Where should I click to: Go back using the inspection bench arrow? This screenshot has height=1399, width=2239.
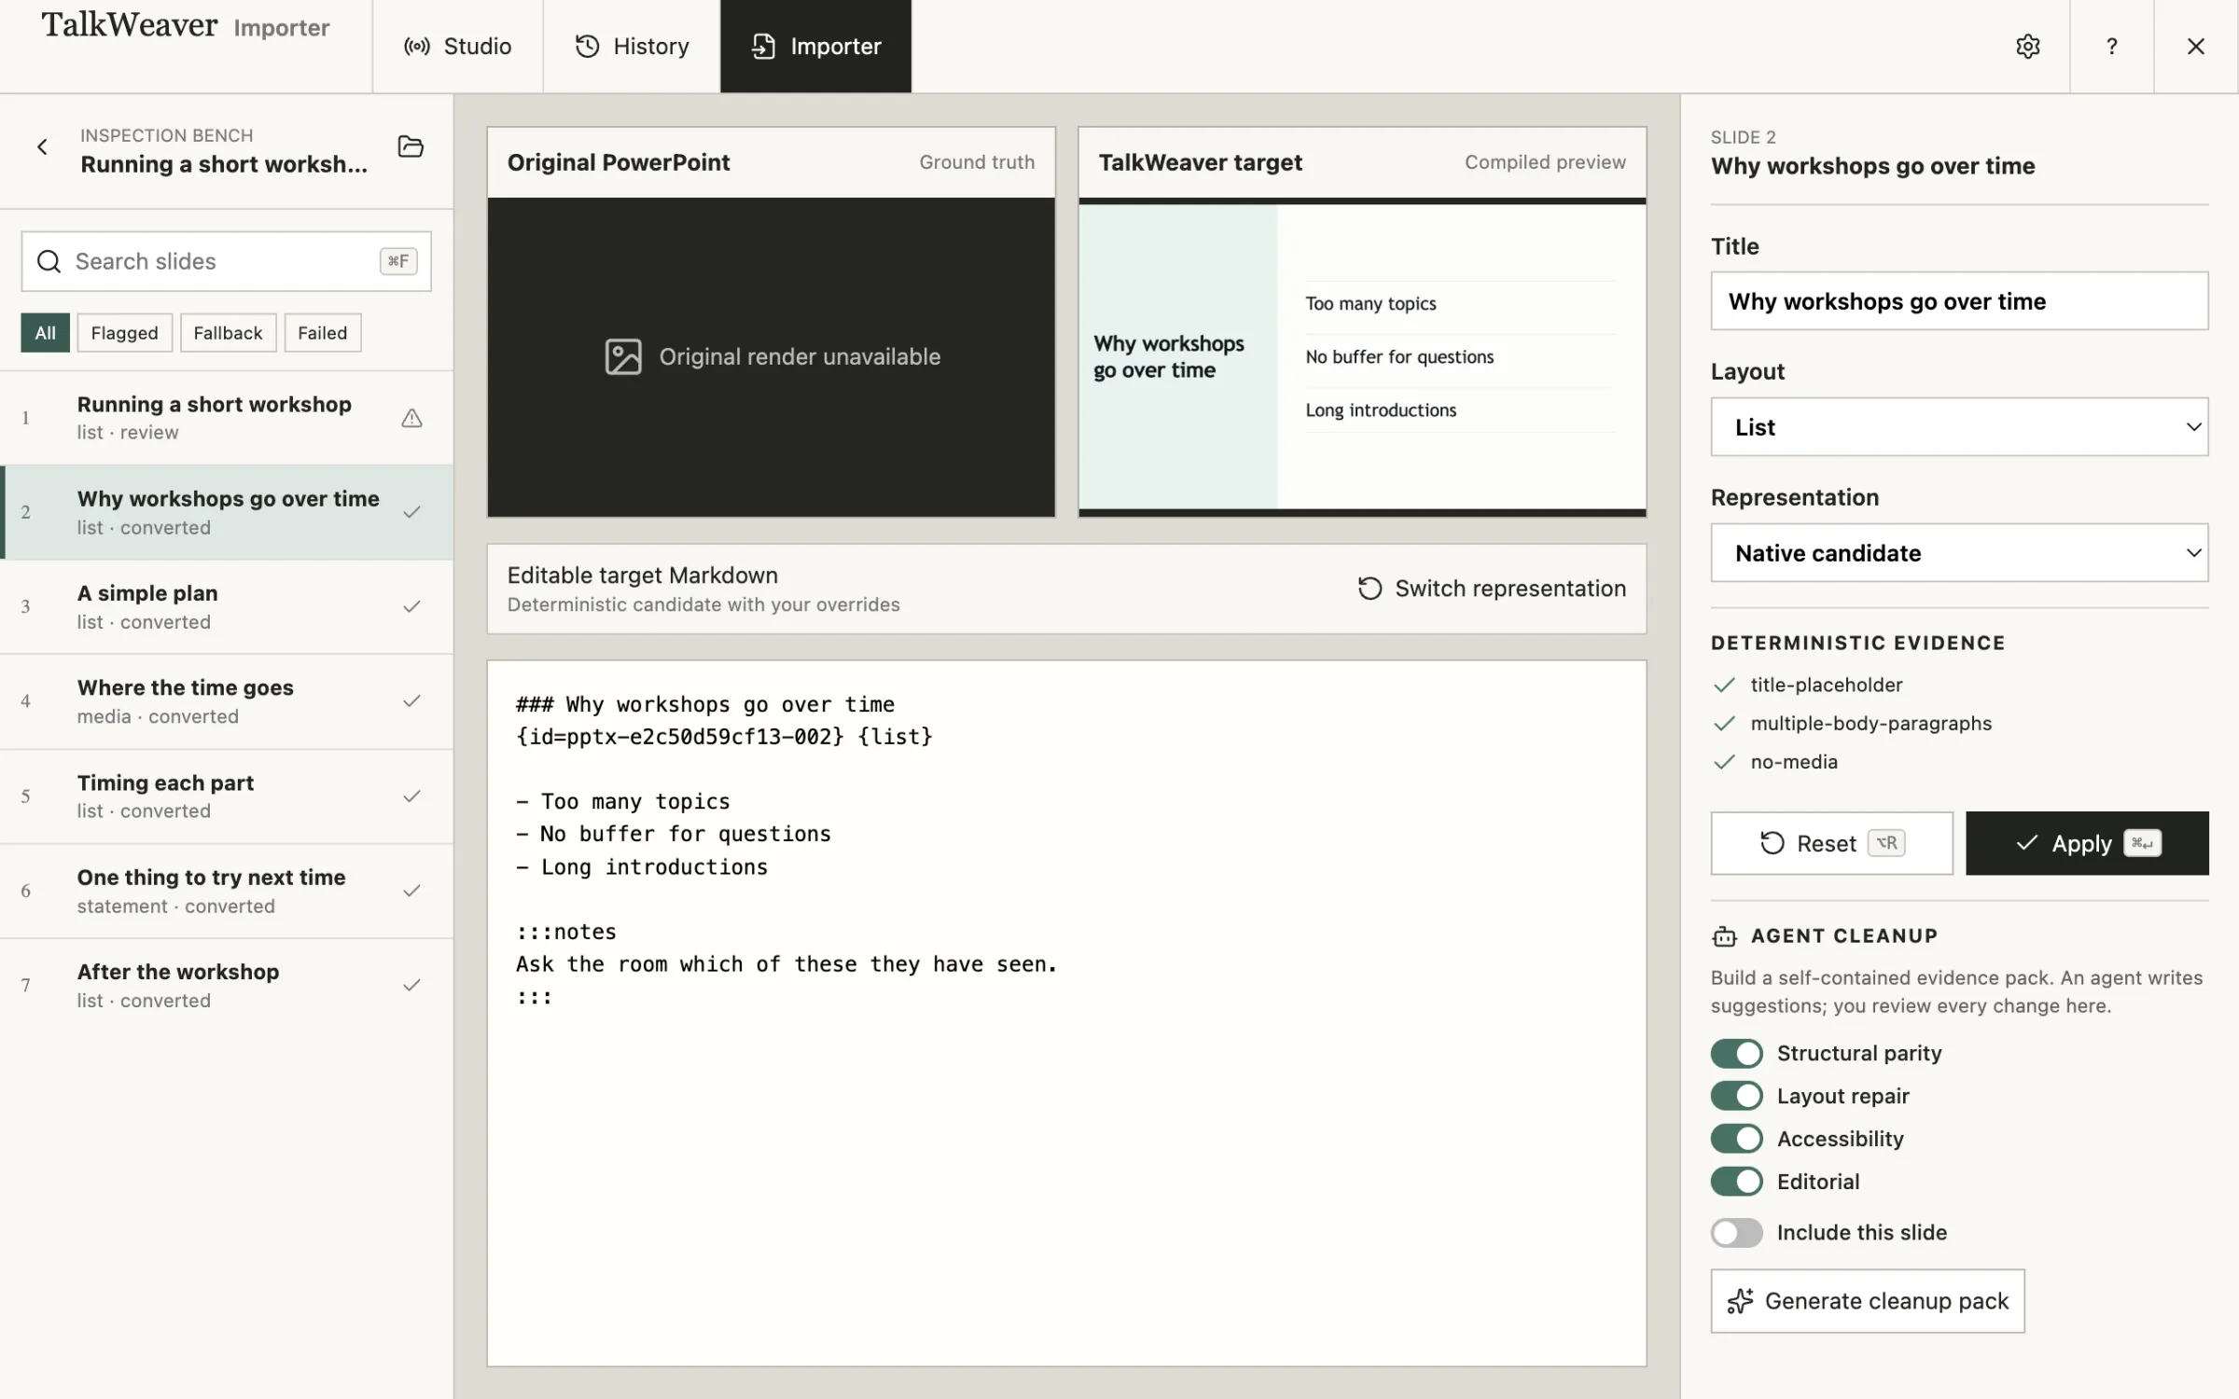click(42, 146)
